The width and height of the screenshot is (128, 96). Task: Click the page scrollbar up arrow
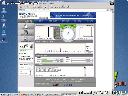pos(113,12)
